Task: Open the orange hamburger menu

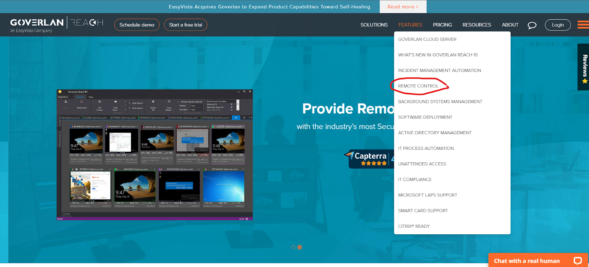Action: [x=583, y=25]
